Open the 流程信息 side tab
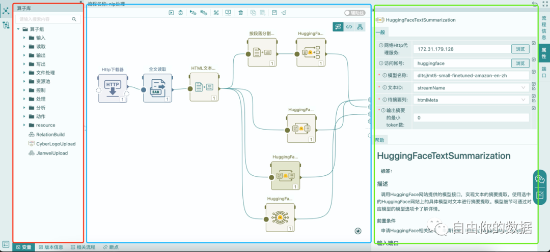Image resolution: width=550 pixels, height=252 pixels. [544, 27]
